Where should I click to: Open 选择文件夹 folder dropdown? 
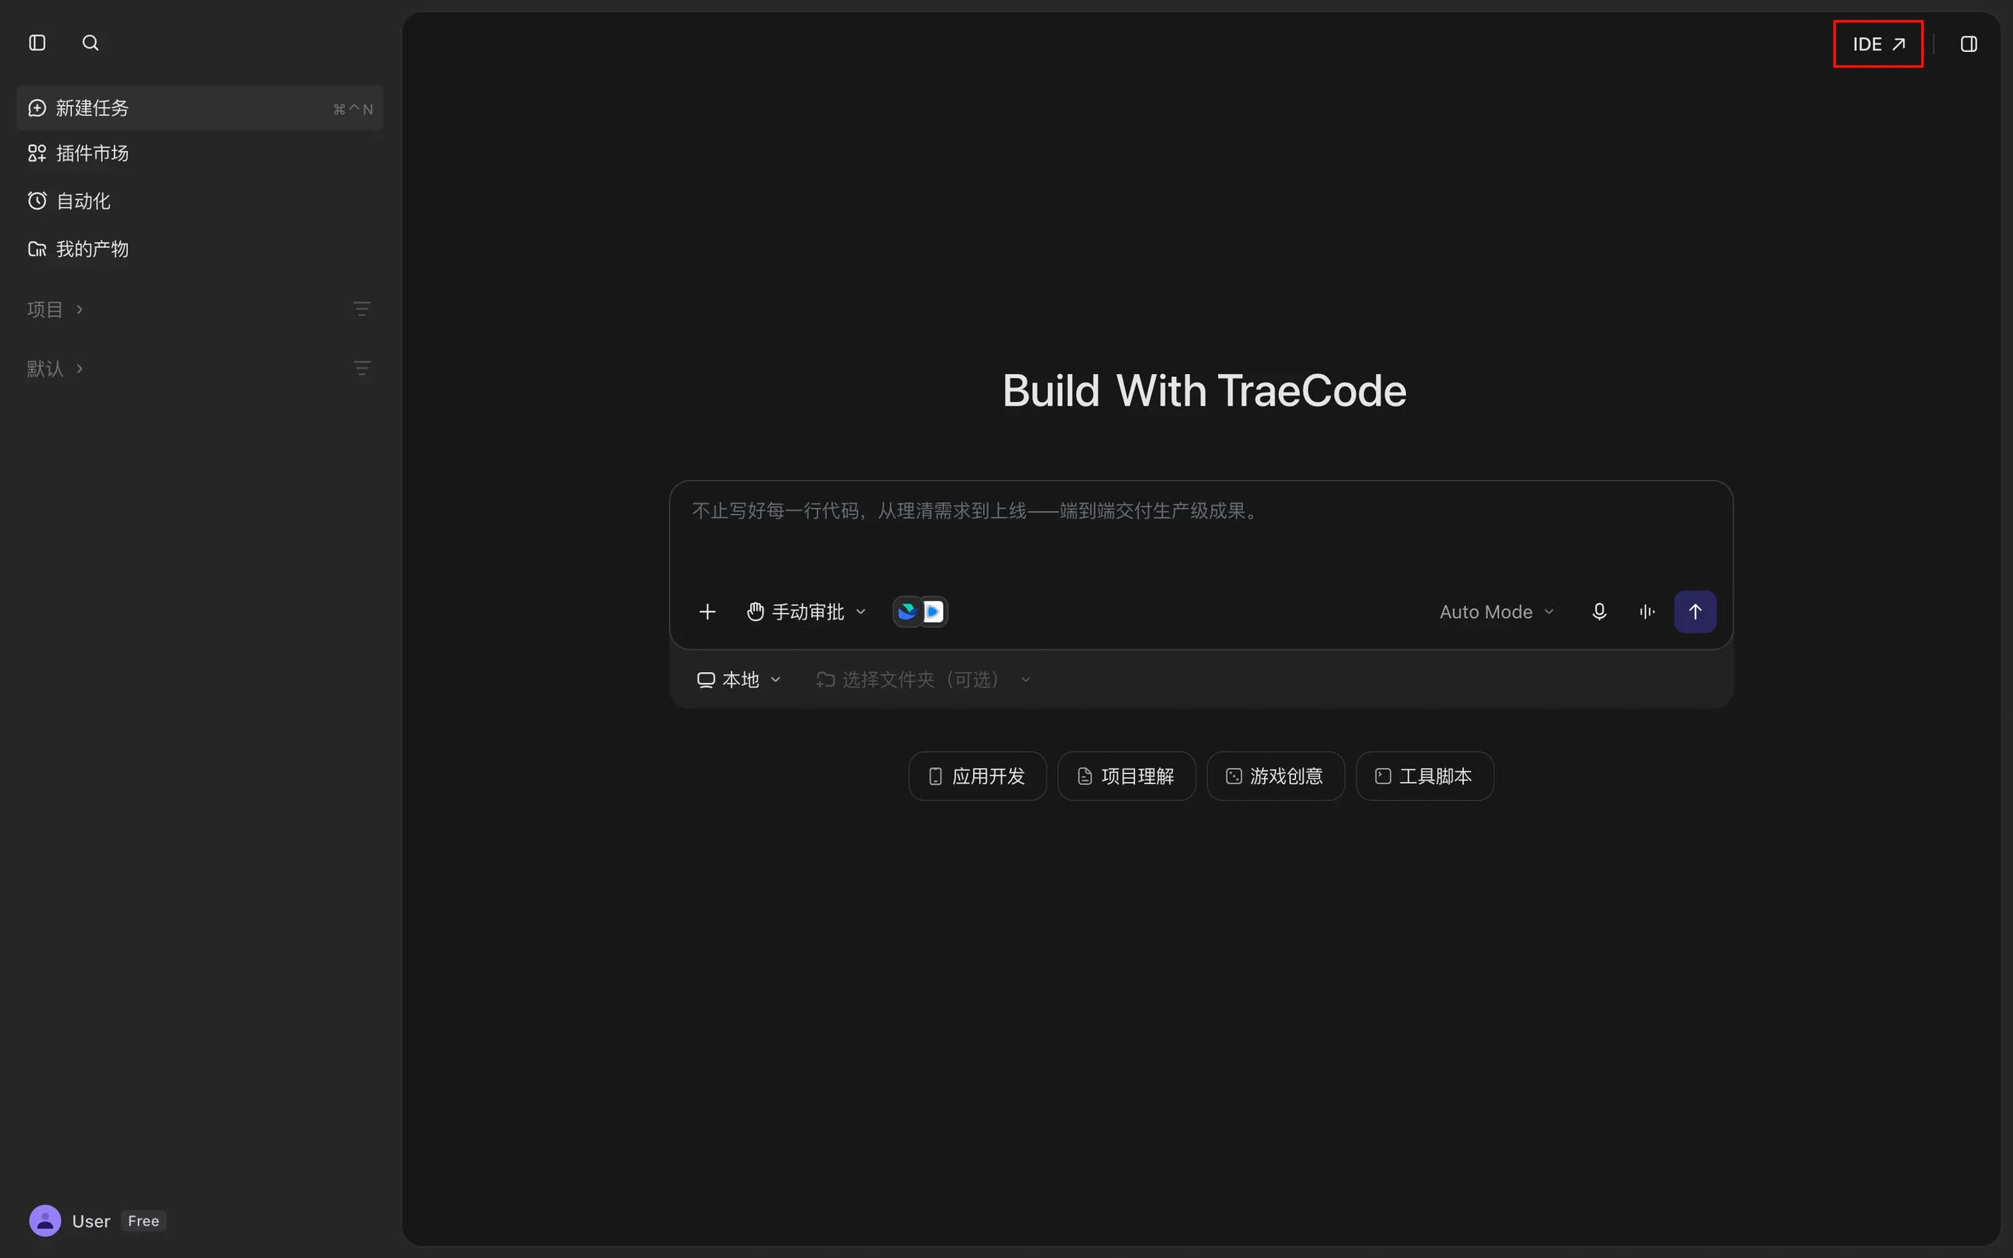[x=924, y=680]
